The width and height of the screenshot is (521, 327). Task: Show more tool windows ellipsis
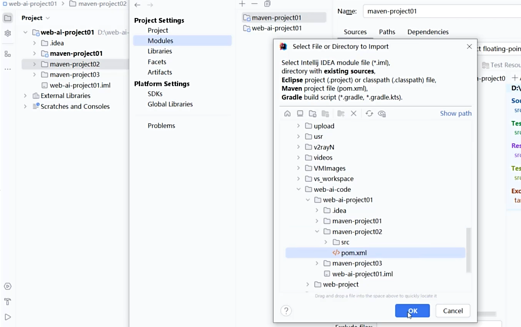(8, 69)
